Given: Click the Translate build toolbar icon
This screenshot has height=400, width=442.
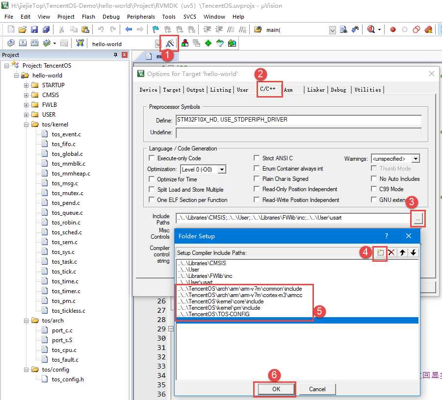Looking at the screenshot, I should 11,43.
